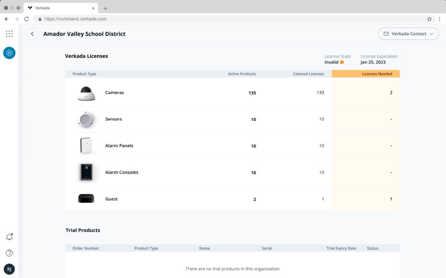Open the notifications bell icon
This screenshot has width=446, height=278.
coord(10,237)
